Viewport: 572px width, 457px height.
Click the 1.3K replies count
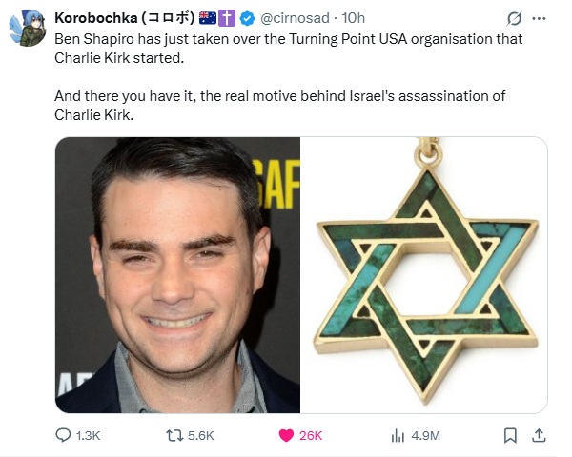coord(88,435)
